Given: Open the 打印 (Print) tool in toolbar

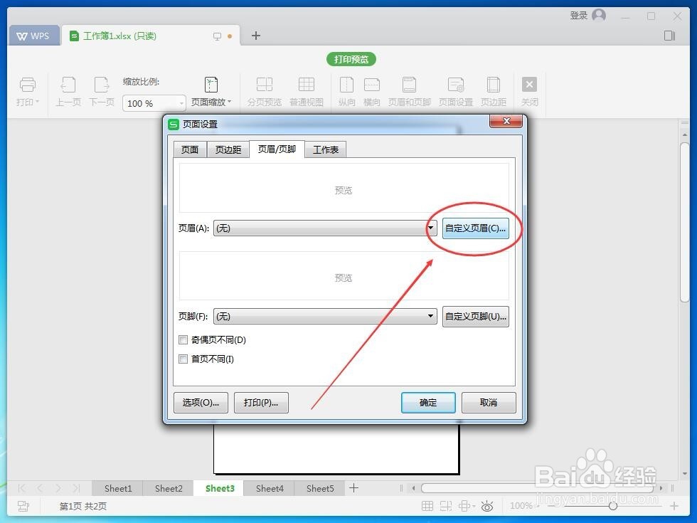Looking at the screenshot, I should click(27, 89).
